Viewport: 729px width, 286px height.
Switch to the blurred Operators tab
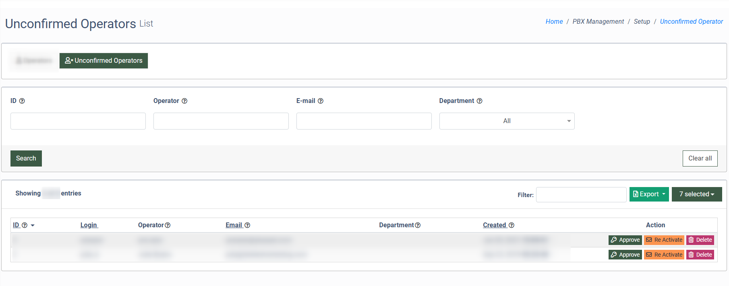(x=34, y=61)
